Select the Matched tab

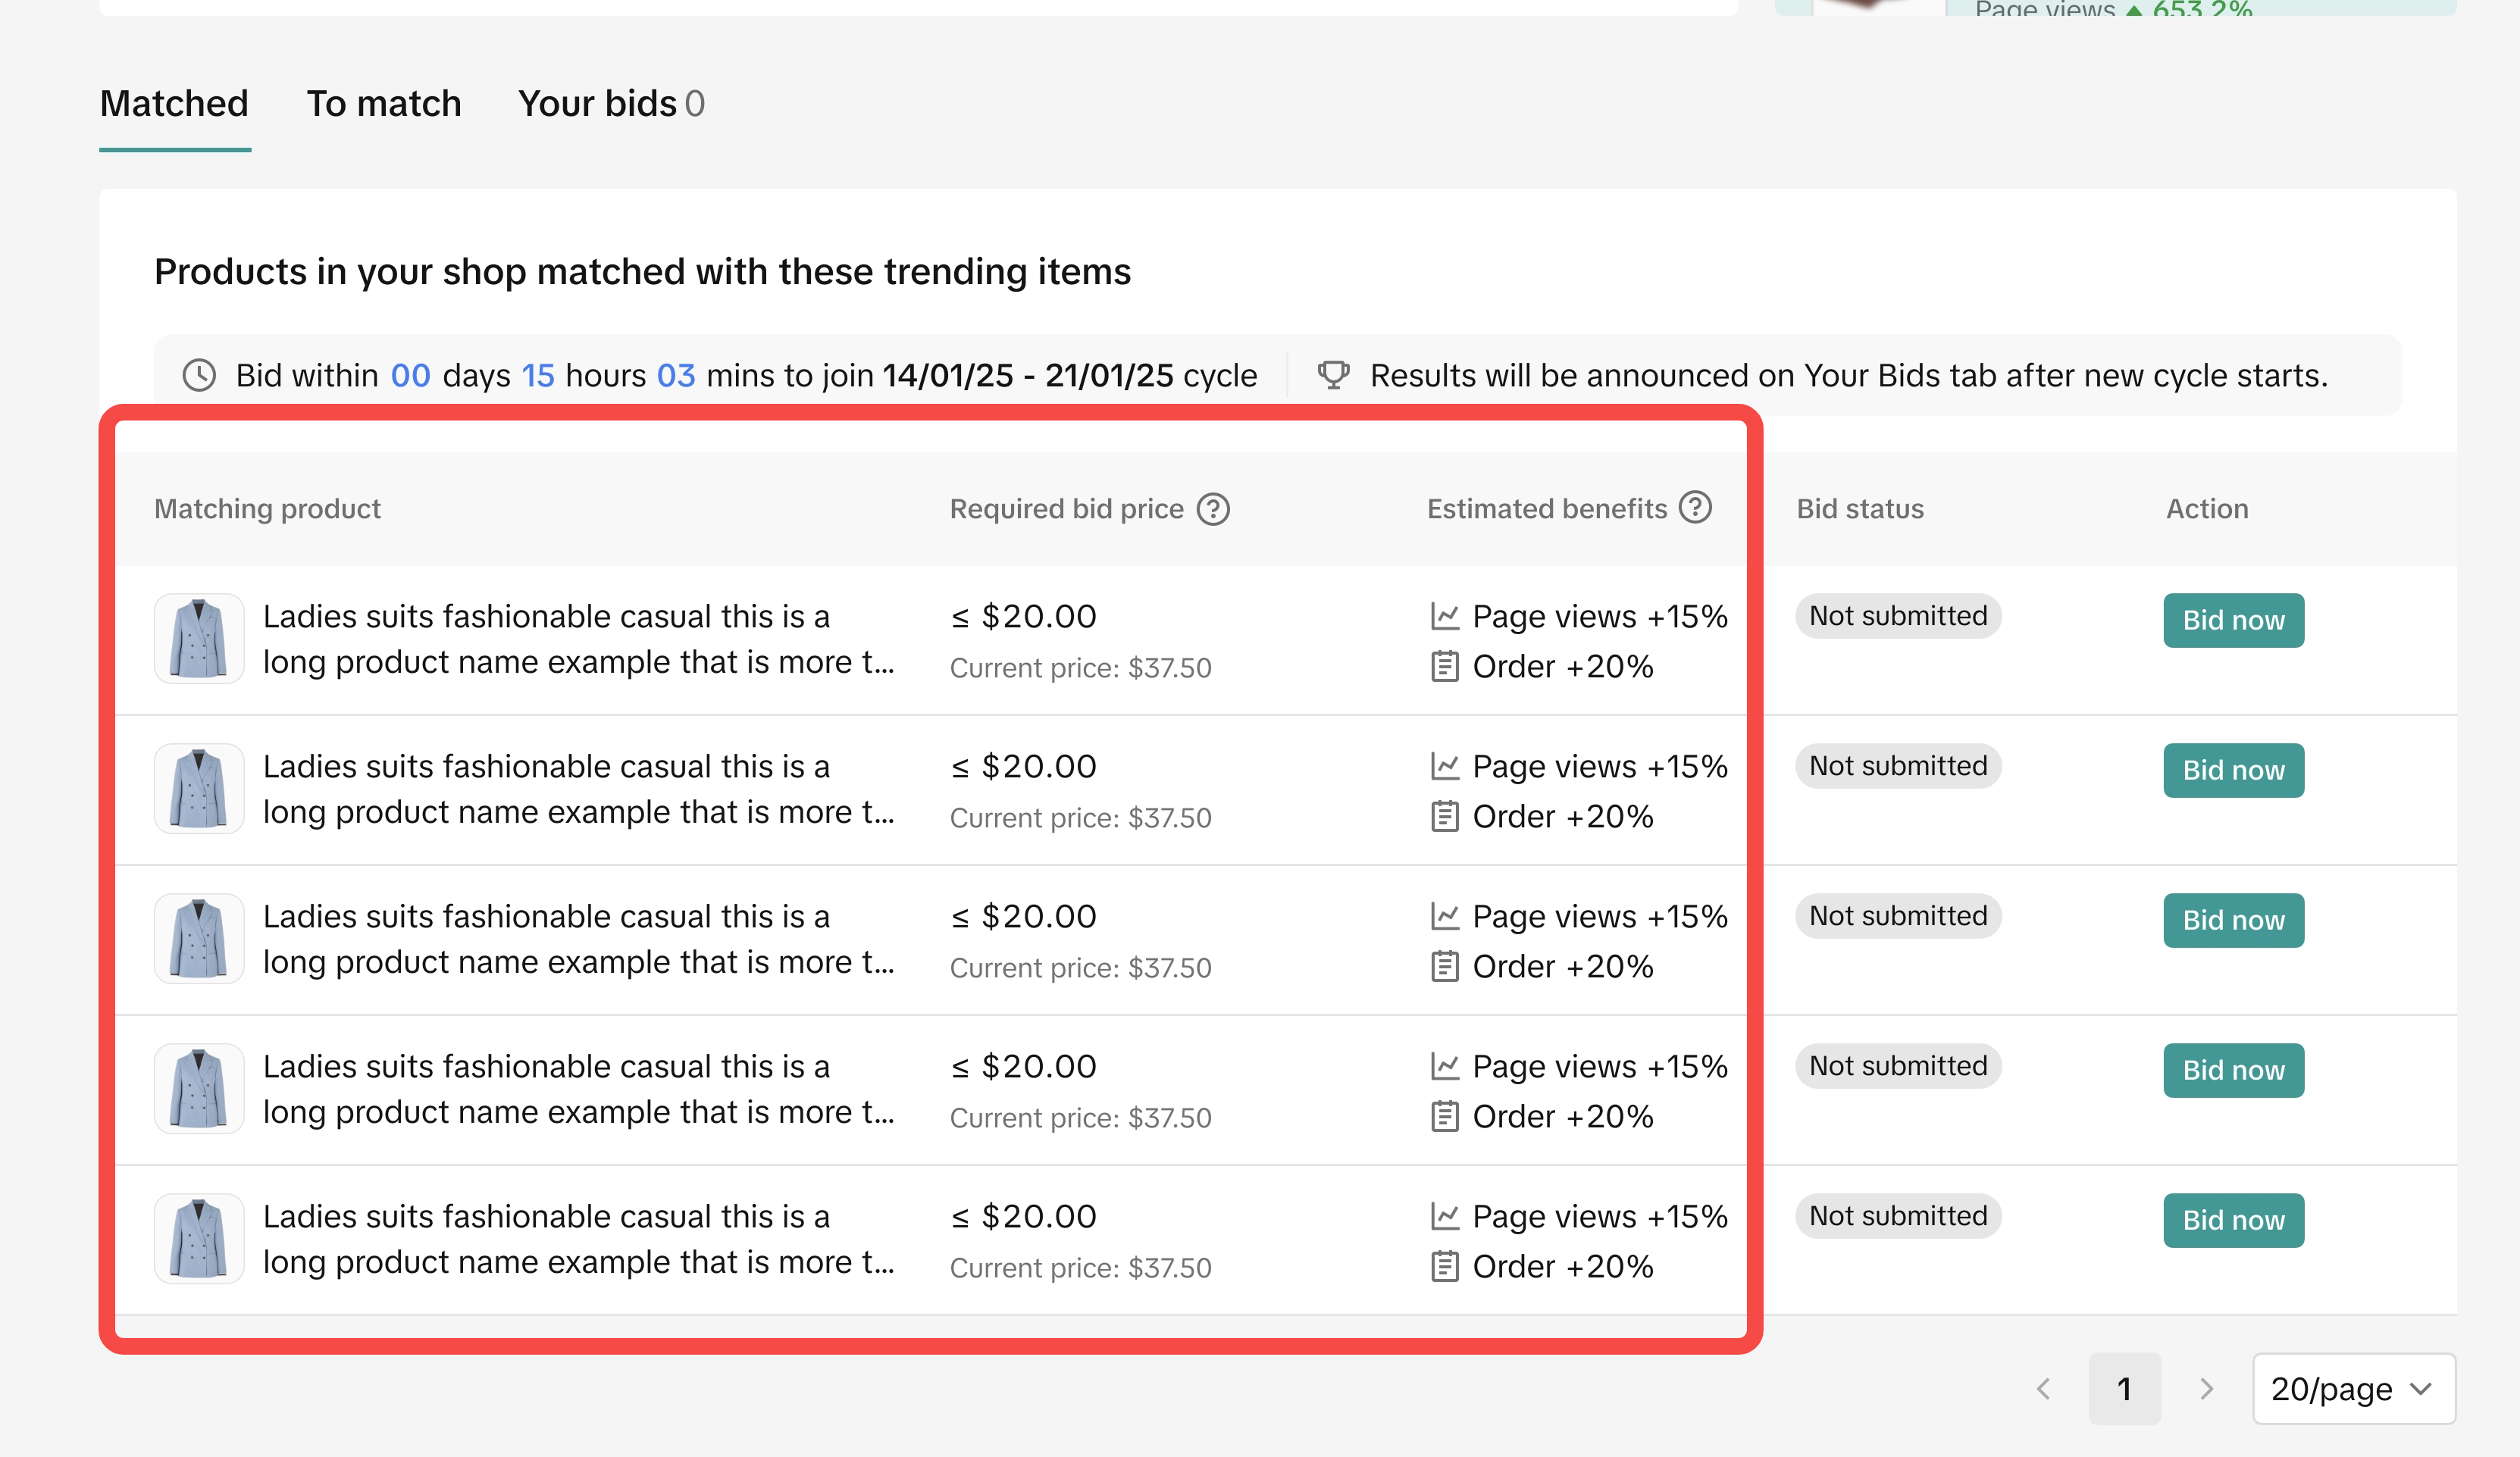[x=174, y=104]
